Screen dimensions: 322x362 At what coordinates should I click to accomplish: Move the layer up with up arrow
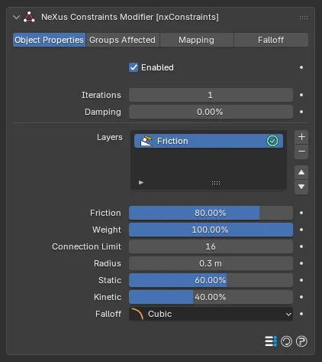[x=301, y=172]
